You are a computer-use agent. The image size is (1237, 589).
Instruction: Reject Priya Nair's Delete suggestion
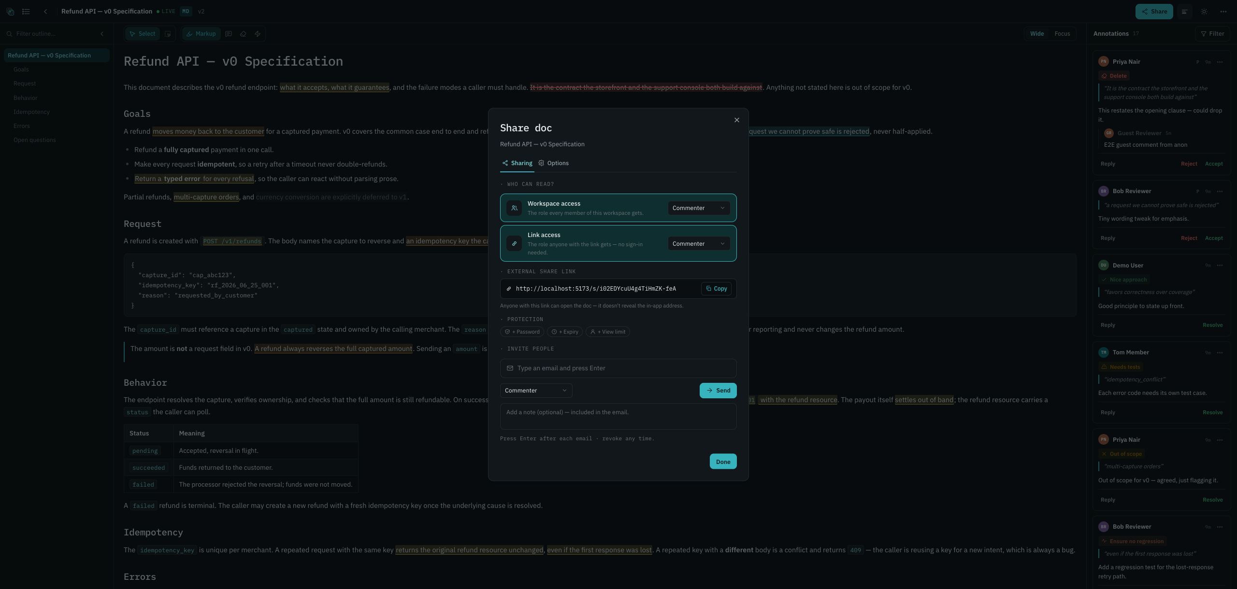pos(1189,164)
